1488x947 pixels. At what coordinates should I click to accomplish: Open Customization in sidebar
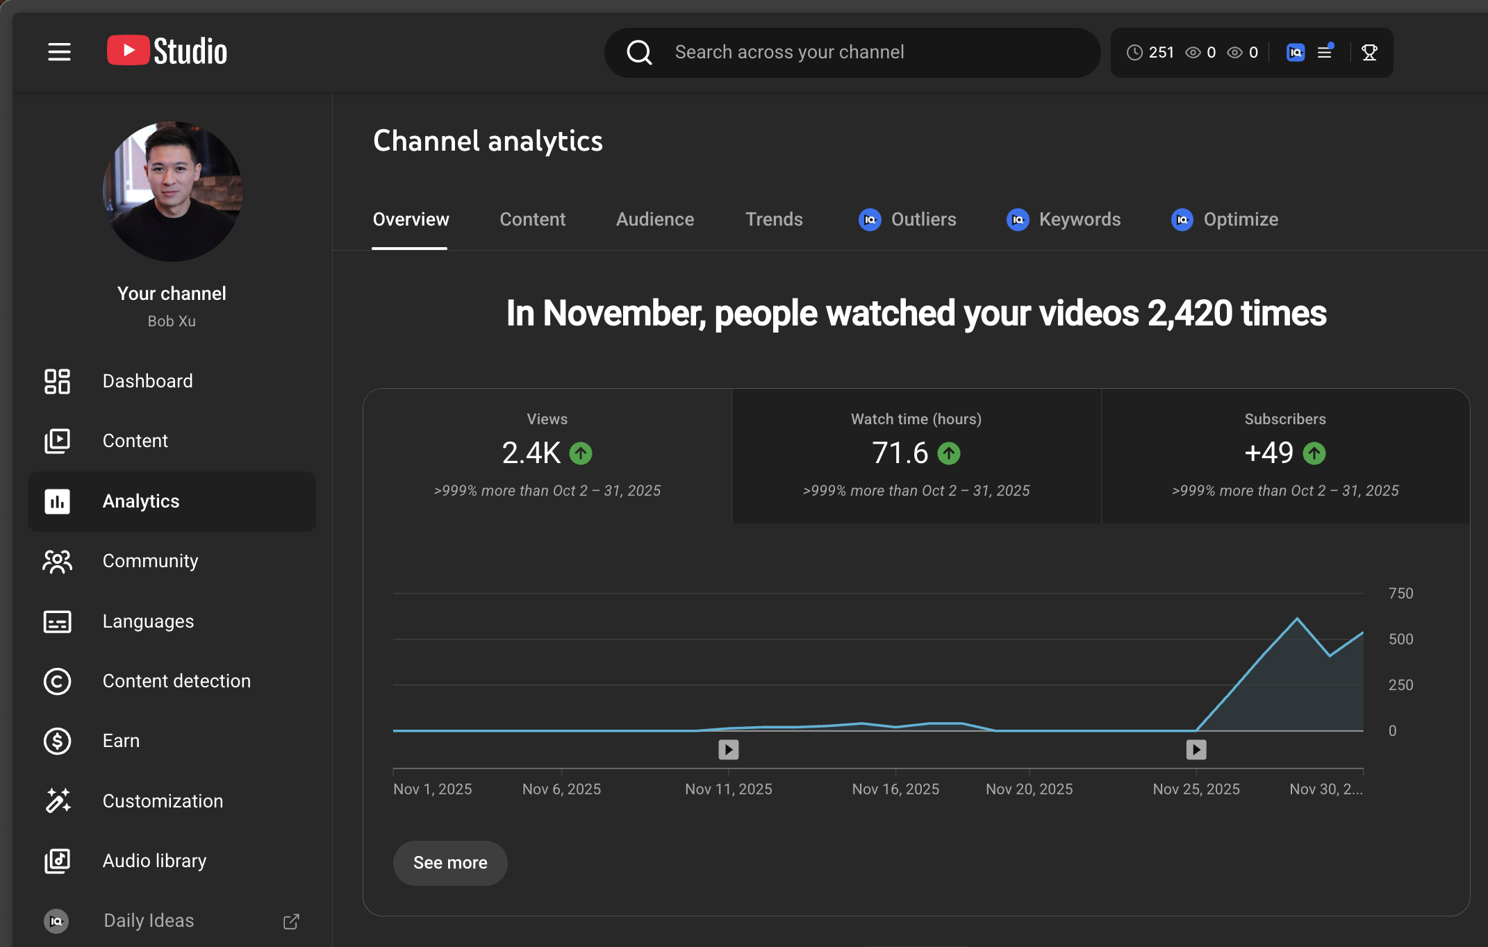coord(163,801)
